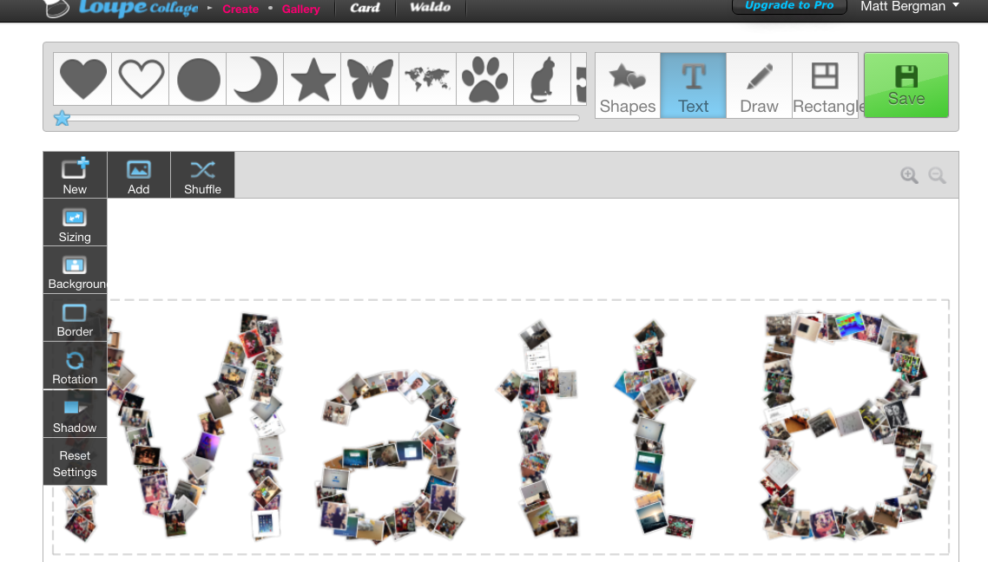The width and height of the screenshot is (988, 562).
Task: Open the Rotation settings panel
Action: (x=75, y=365)
